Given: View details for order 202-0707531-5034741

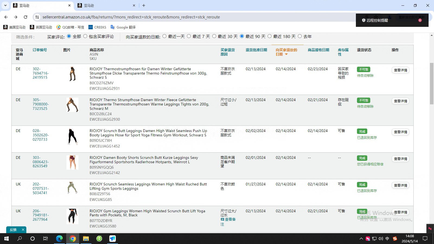Looking at the screenshot, I should tap(400, 185).
